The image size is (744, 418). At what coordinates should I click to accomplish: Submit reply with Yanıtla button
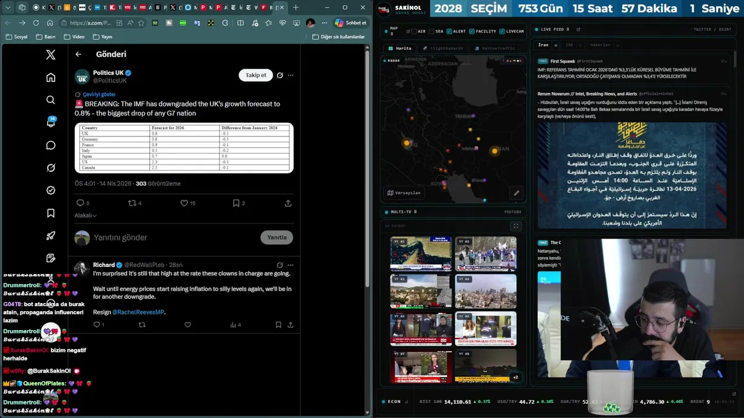277,237
